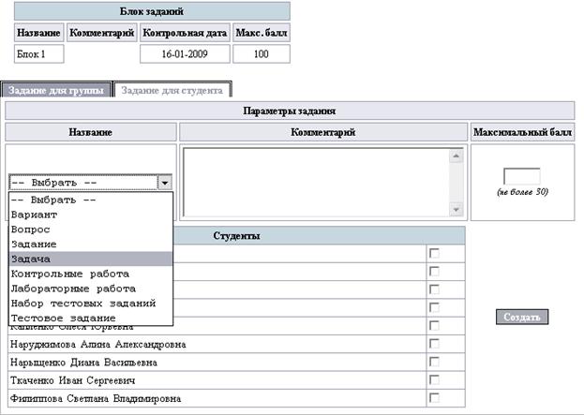
Task: Check the box for Нарыщенко Диана Васильевна
Action: click(433, 362)
